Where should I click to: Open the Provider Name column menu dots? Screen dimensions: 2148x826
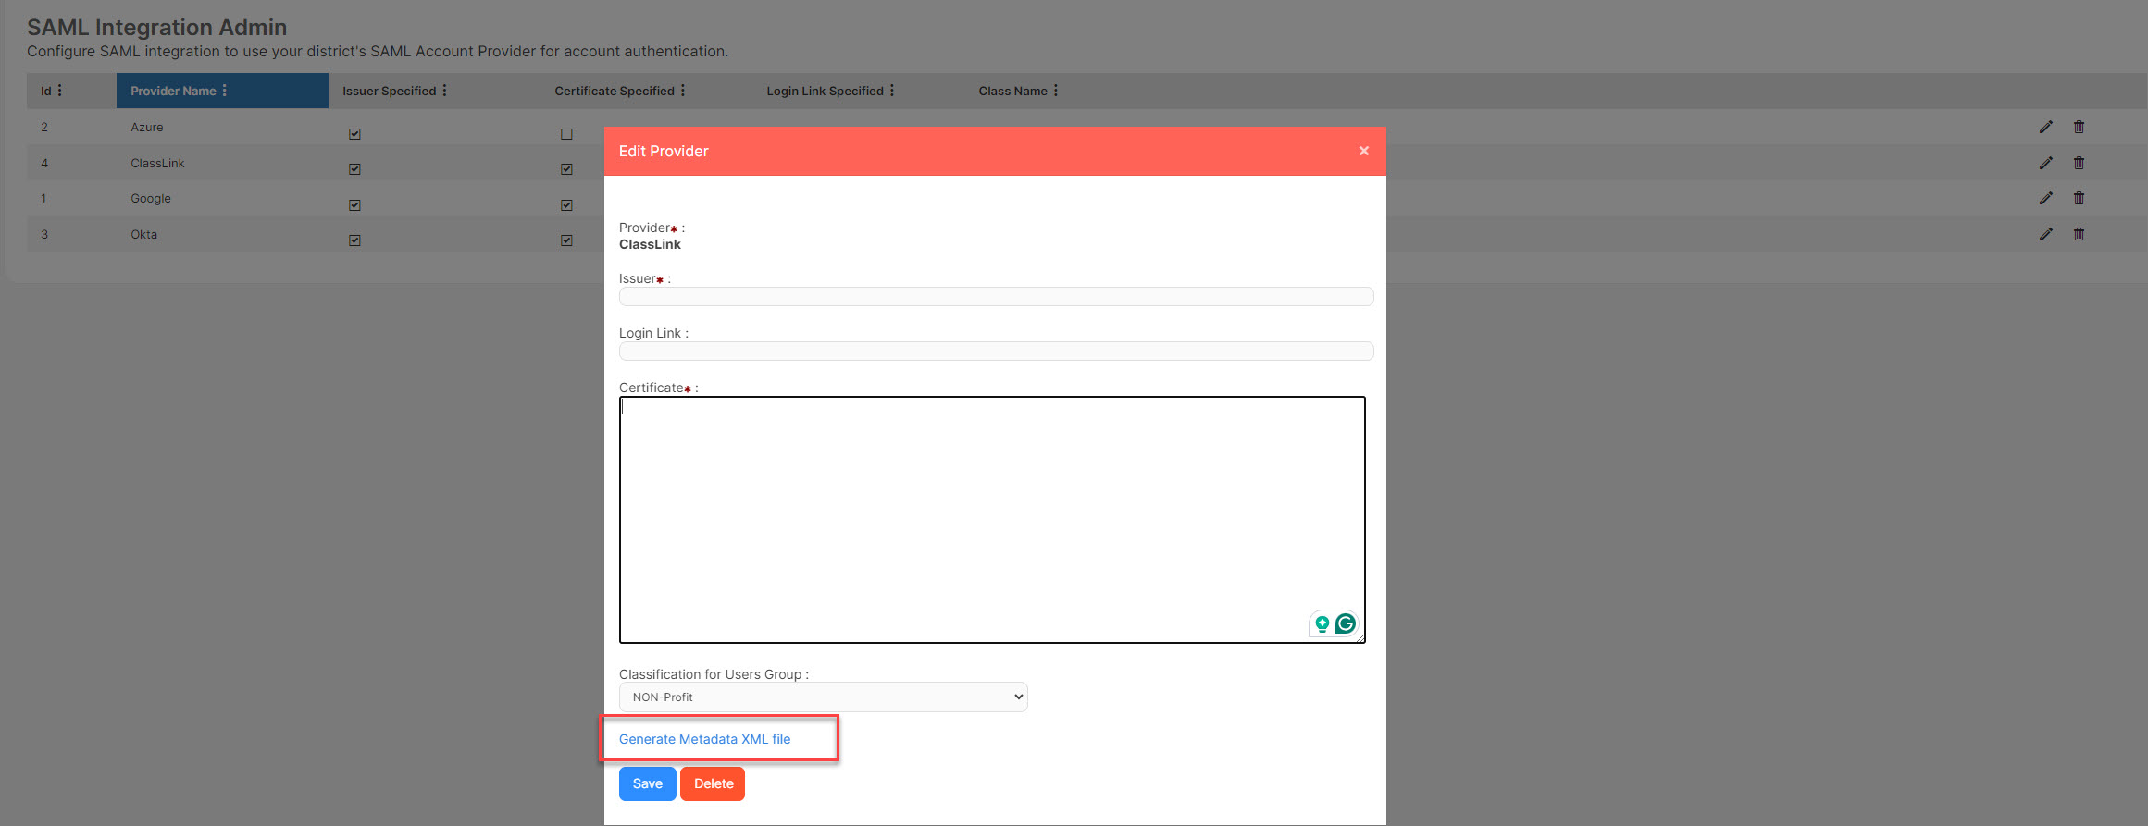pos(224,91)
